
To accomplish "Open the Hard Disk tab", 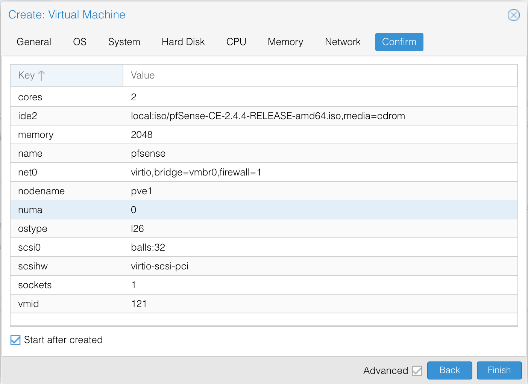I will tap(183, 42).
